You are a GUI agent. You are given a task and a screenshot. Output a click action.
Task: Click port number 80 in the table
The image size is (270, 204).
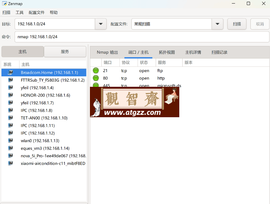coord(105,78)
